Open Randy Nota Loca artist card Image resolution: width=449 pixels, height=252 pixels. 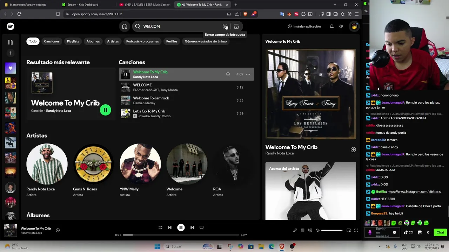pos(47,170)
